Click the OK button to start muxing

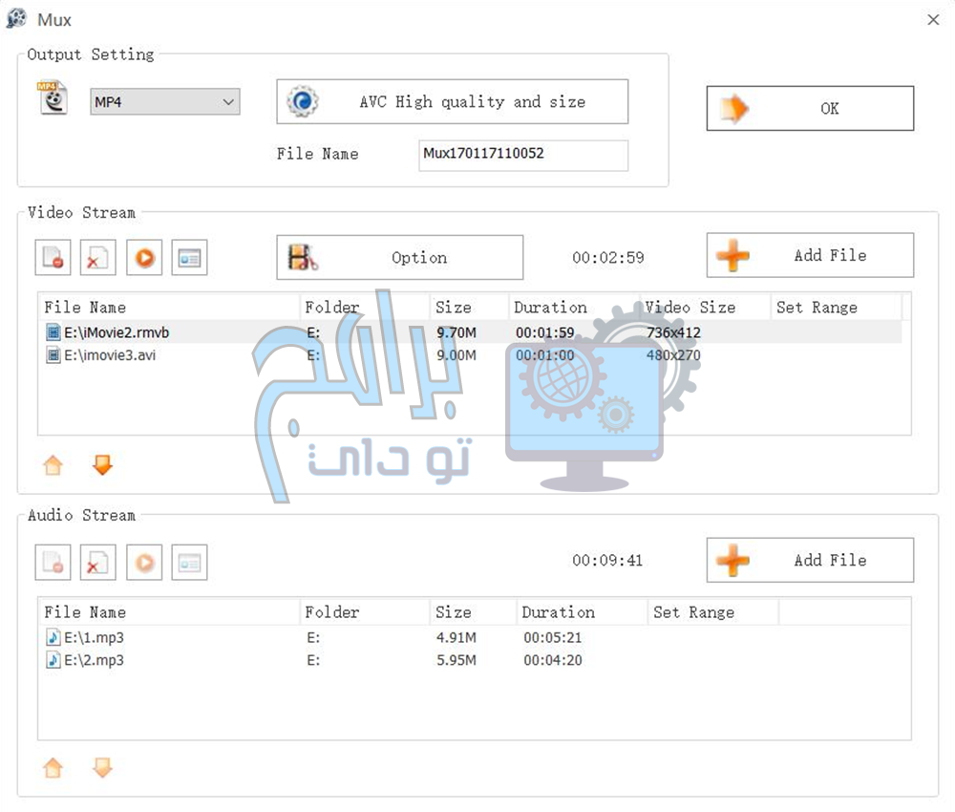(810, 109)
